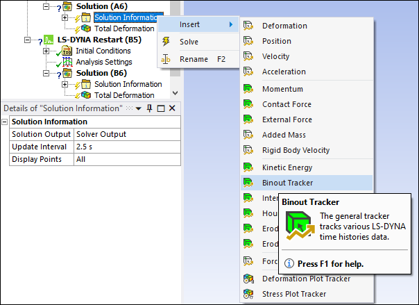The width and height of the screenshot is (419, 305).
Task: Click the LS-DYNA Restart (B5) green icon
Action: point(49,40)
